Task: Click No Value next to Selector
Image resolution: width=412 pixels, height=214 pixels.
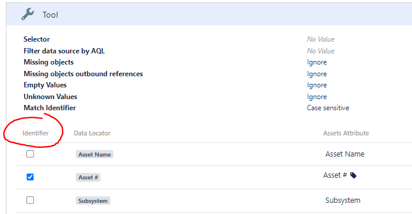Action: (321, 39)
